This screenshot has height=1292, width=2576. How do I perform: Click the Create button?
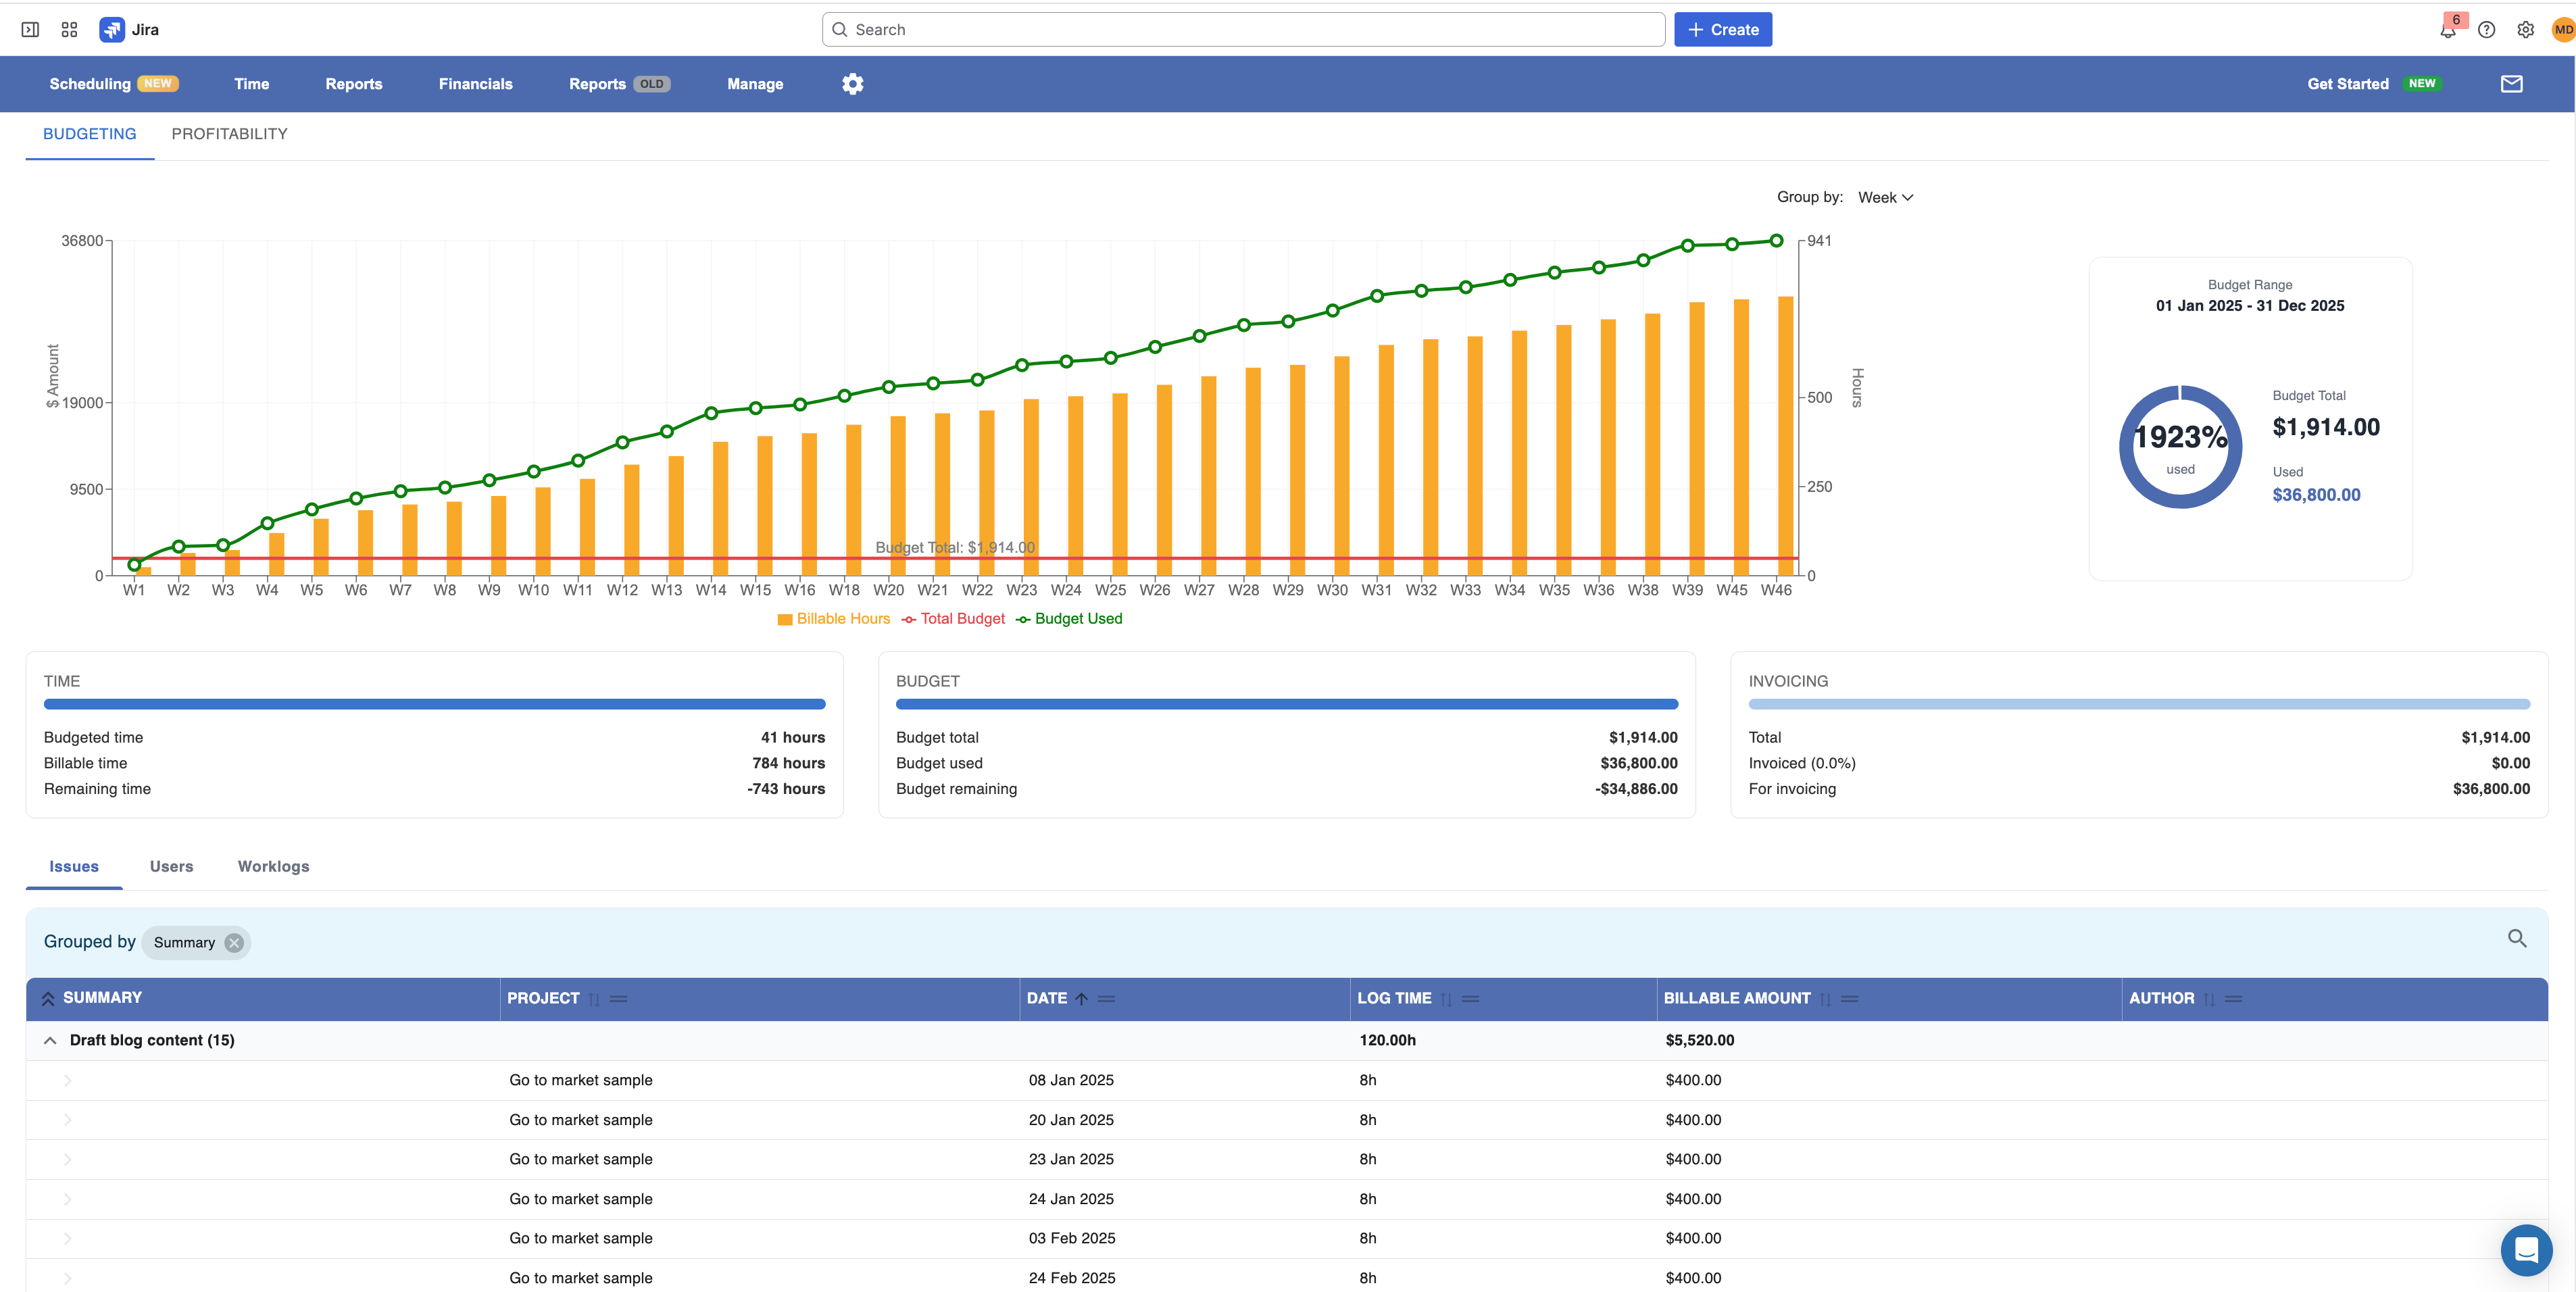click(x=1722, y=30)
